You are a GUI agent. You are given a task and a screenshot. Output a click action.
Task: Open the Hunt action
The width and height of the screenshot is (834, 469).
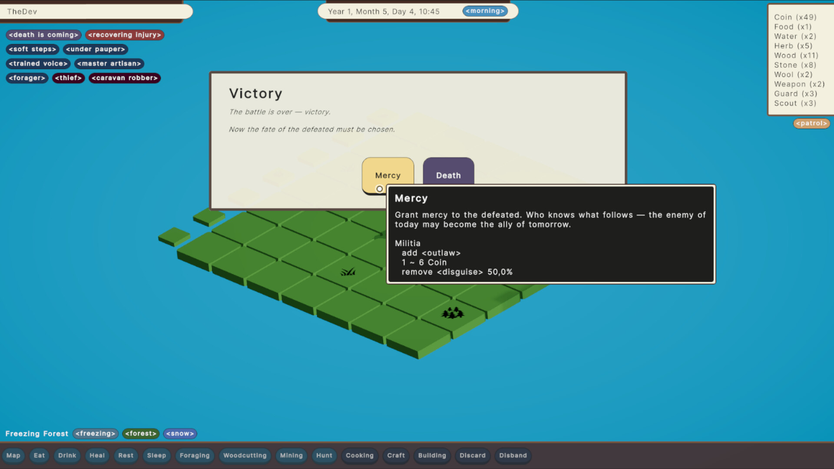[324, 456]
